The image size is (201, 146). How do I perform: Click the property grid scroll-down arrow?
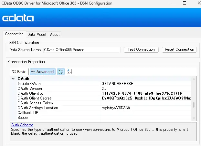point(194,118)
